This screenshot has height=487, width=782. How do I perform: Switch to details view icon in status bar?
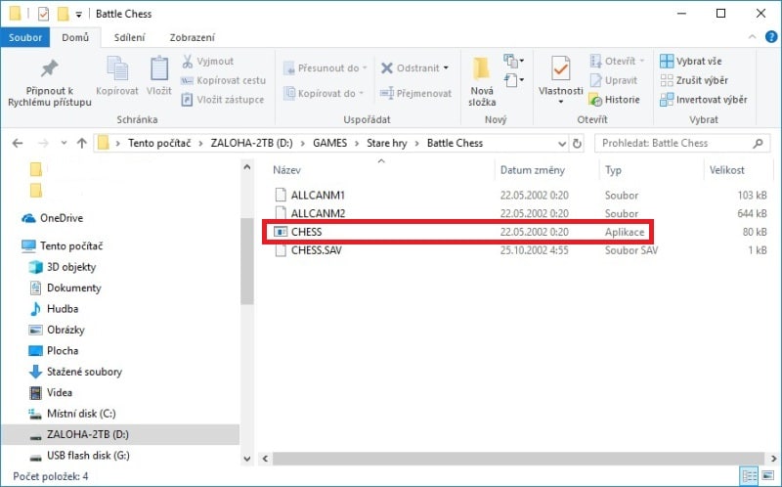click(749, 476)
